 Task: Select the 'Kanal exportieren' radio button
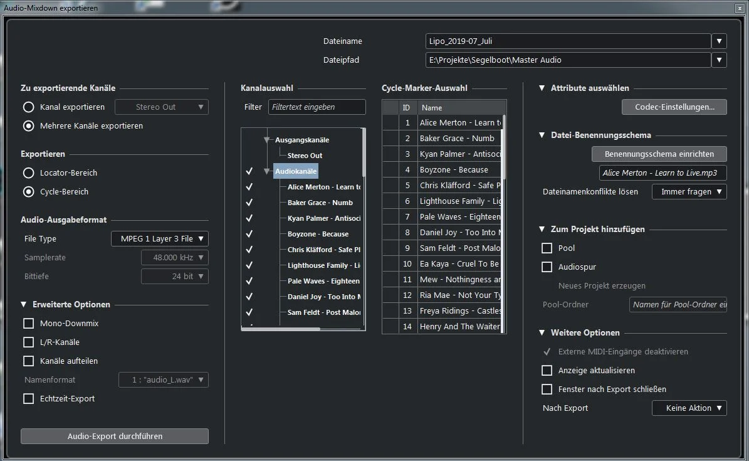[x=29, y=107]
